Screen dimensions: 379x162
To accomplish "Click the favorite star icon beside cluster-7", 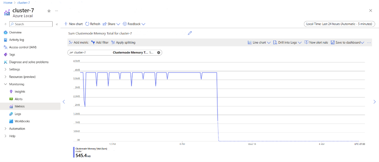I will [49, 11].
